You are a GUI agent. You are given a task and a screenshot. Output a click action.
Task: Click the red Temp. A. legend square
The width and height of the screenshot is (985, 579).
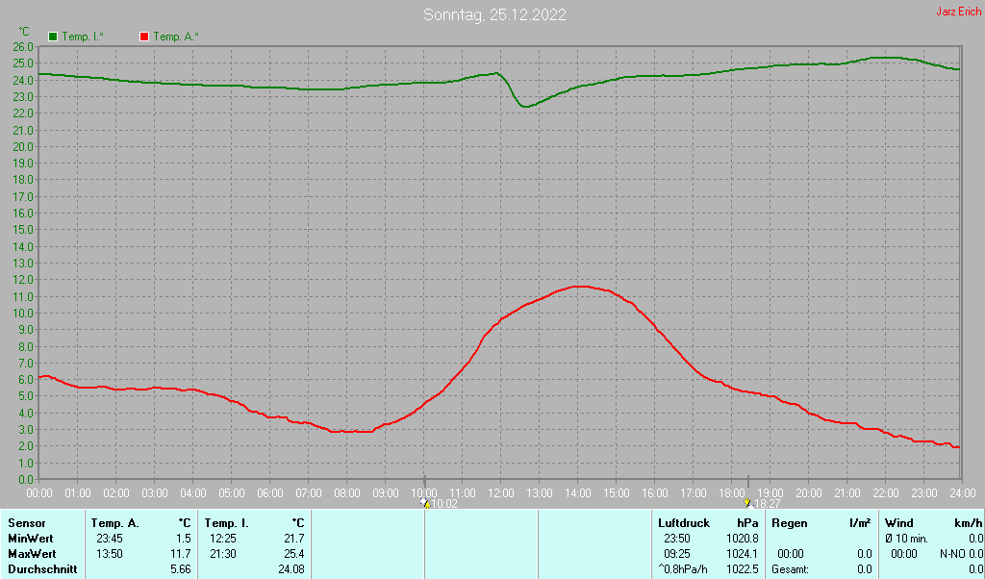(144, 37)
